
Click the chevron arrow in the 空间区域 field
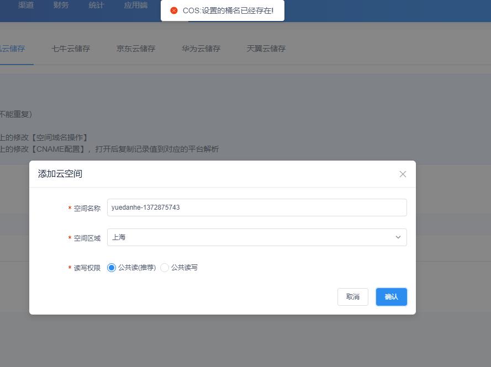[398, 237]
